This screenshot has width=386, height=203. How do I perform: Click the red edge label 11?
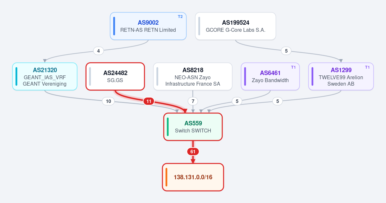pyautogui.click(x=149, y=101)
